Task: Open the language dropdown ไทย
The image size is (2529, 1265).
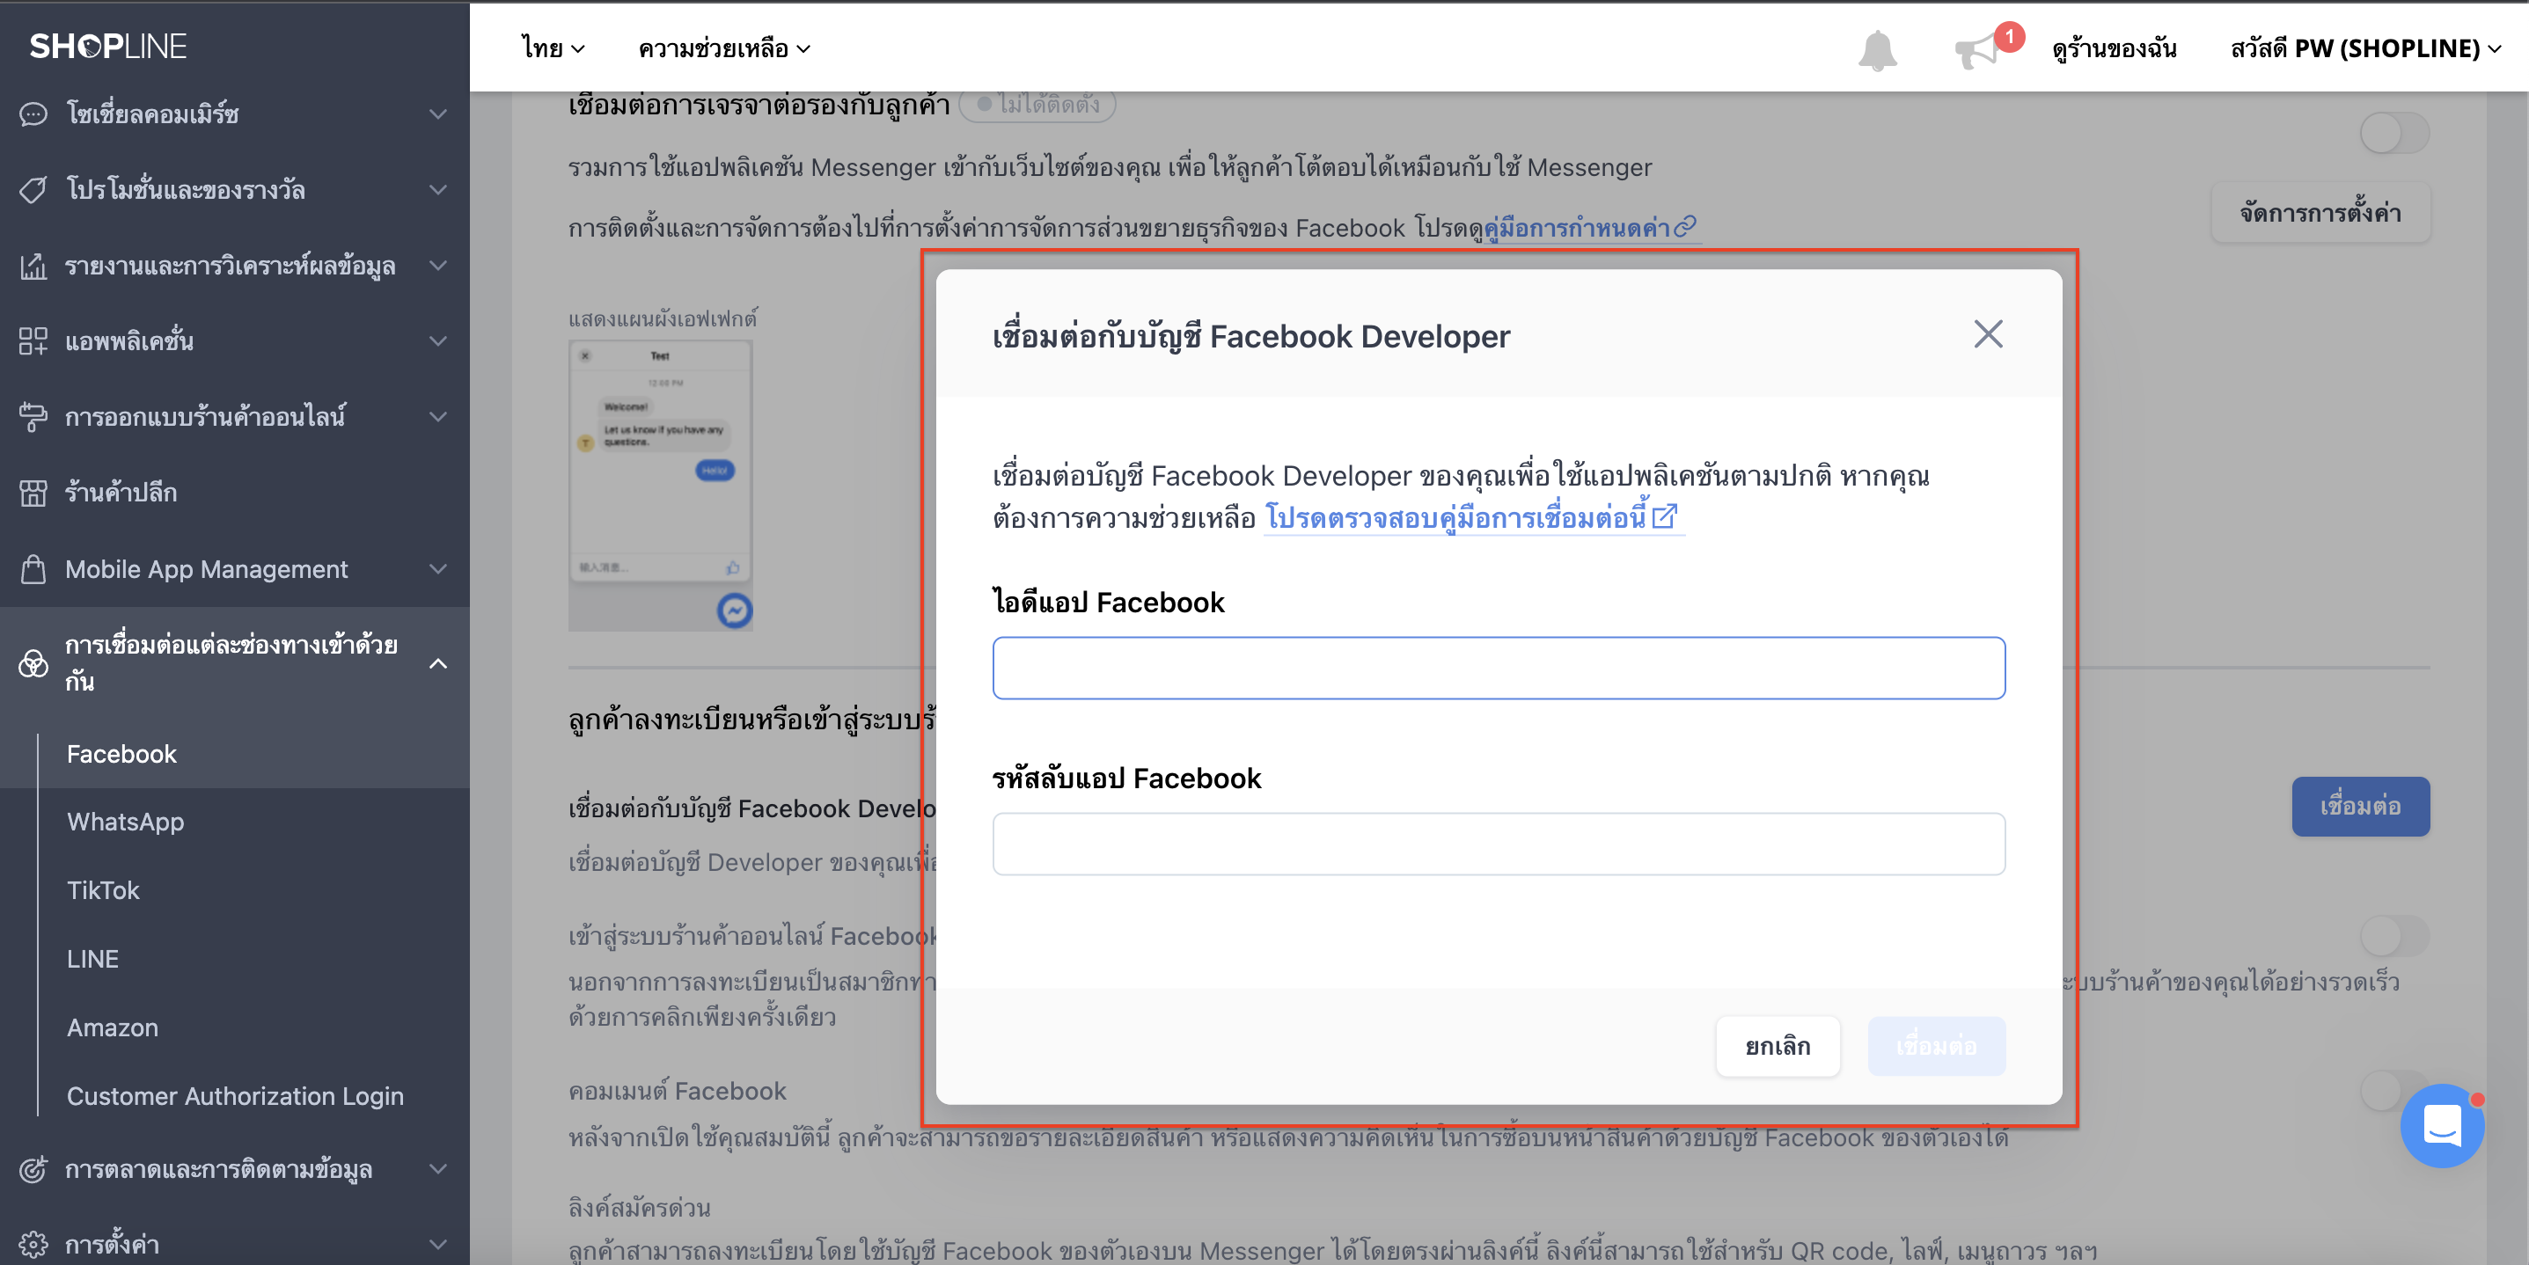Action: [x=553, y=48]
